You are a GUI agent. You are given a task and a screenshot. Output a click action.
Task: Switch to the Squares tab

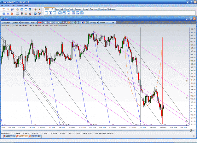click(78, 9)
